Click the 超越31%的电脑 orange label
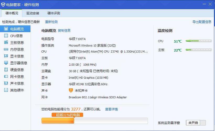 67,115
